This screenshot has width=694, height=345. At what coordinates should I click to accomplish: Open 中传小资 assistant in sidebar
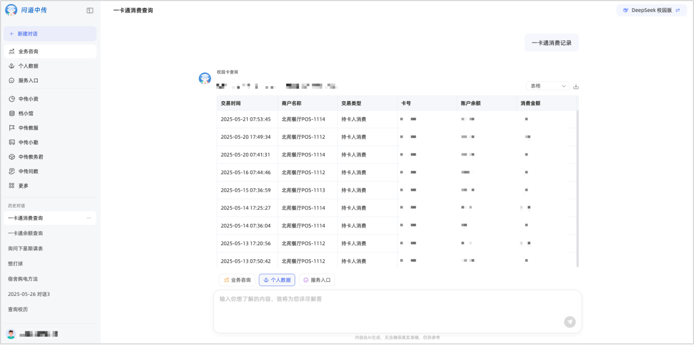(28, 99)
